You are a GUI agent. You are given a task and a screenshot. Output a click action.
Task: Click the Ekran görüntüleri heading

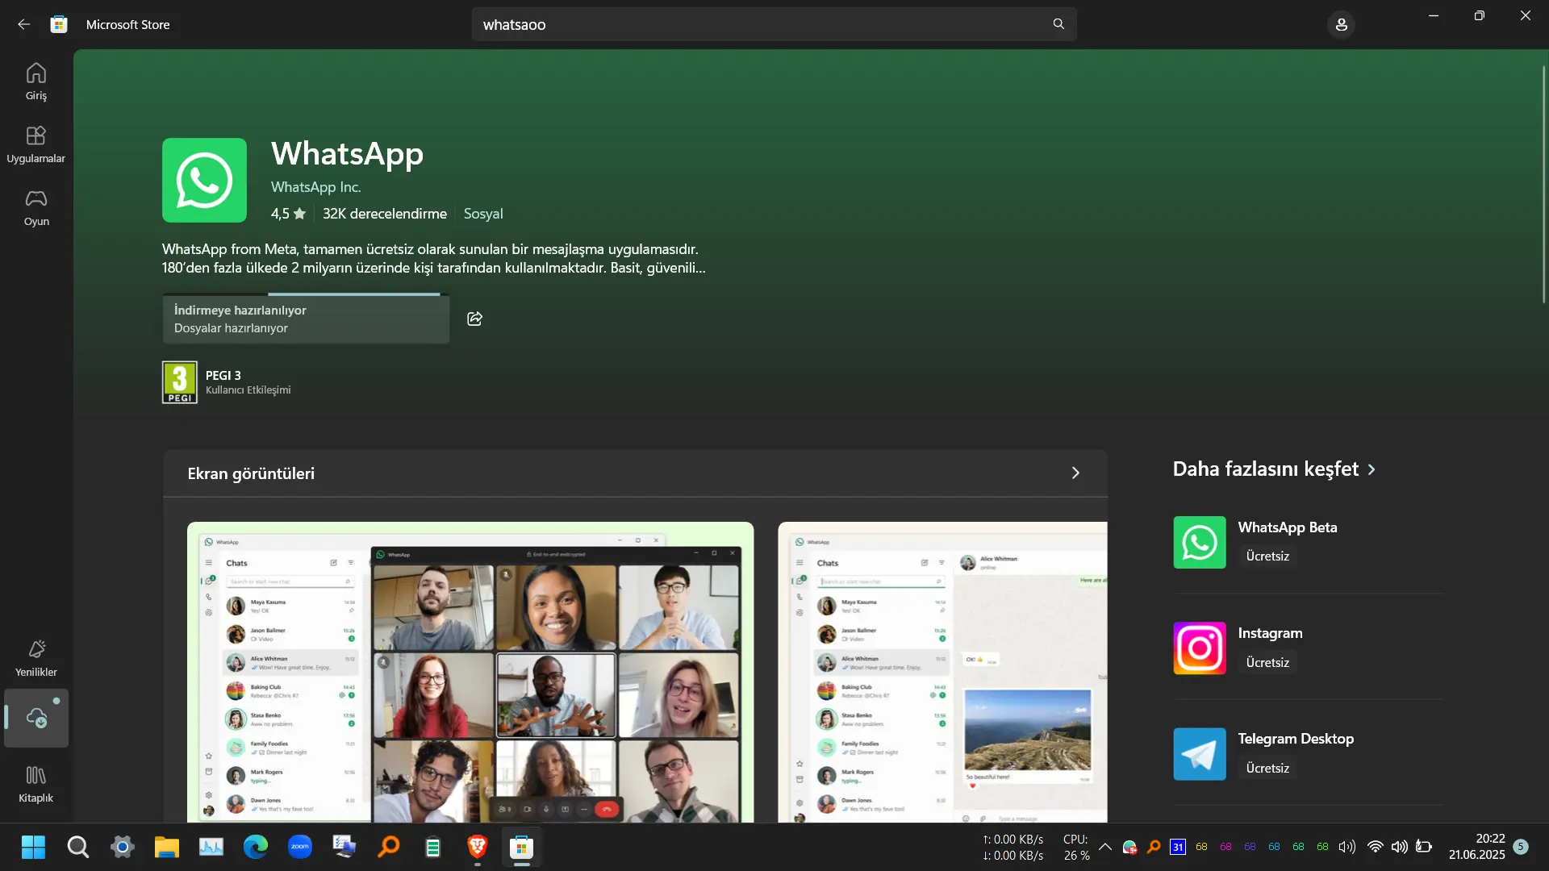pyautogui.click(x=251, y=473)
